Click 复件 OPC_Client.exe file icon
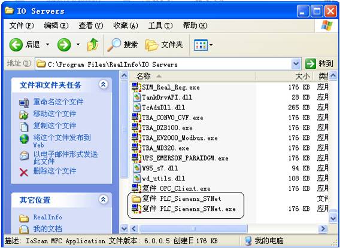This screenshot has width=340, height=248. (136, 188)
